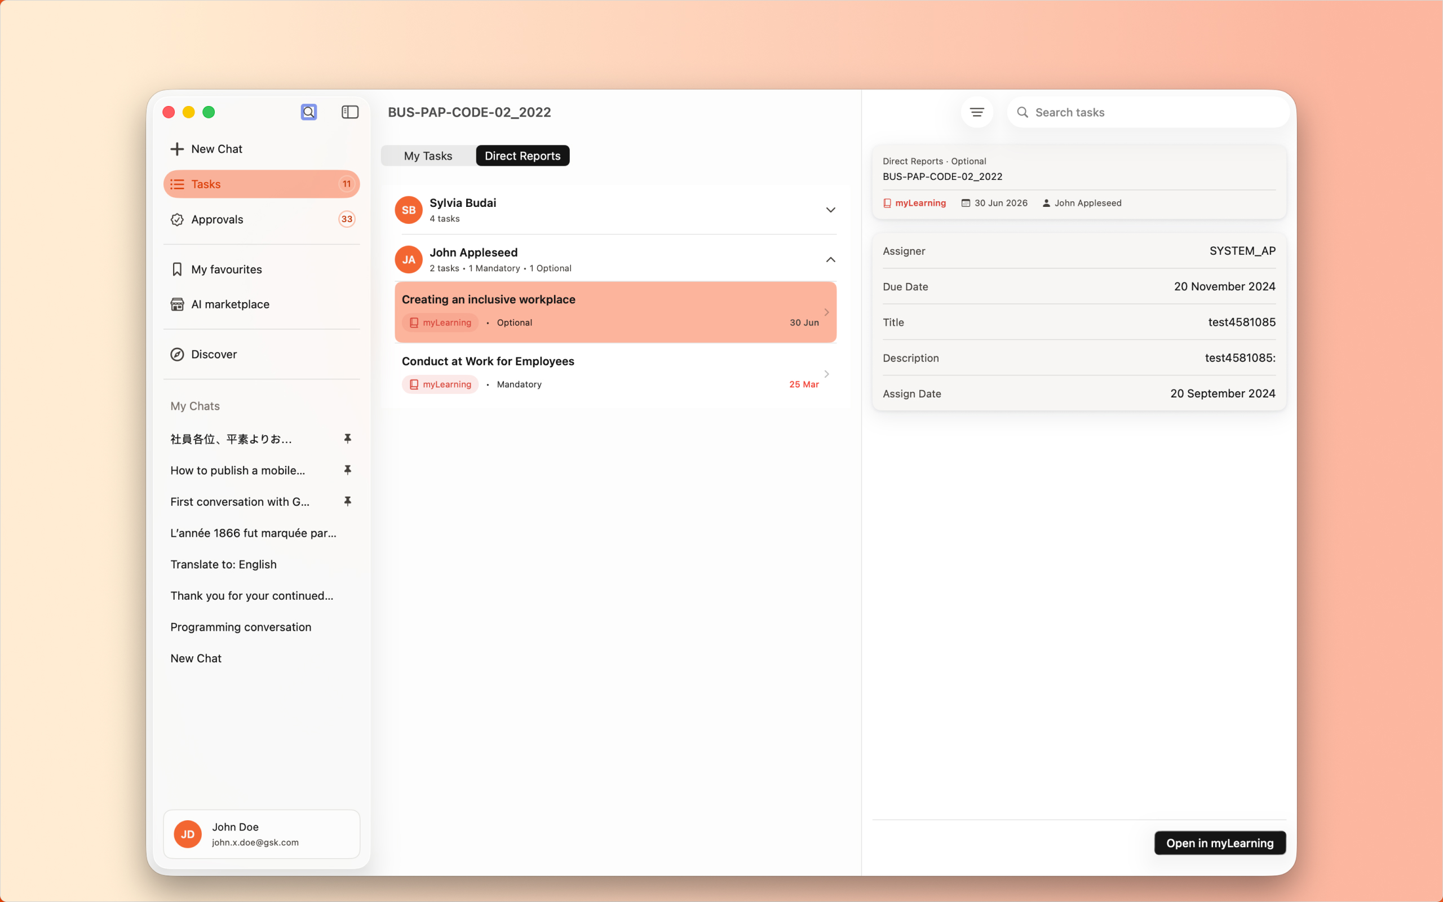Select Conduct at Work for Employees task
Image resolution: width=1443 pixels, height=902 pixels.
616,374
